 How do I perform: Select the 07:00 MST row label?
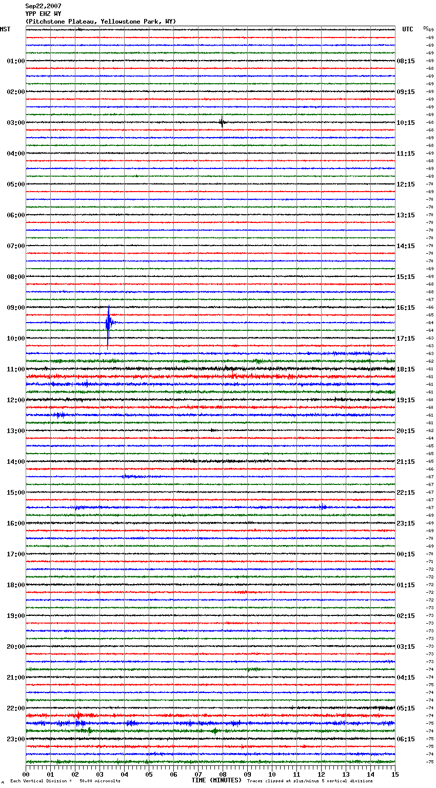16,246
